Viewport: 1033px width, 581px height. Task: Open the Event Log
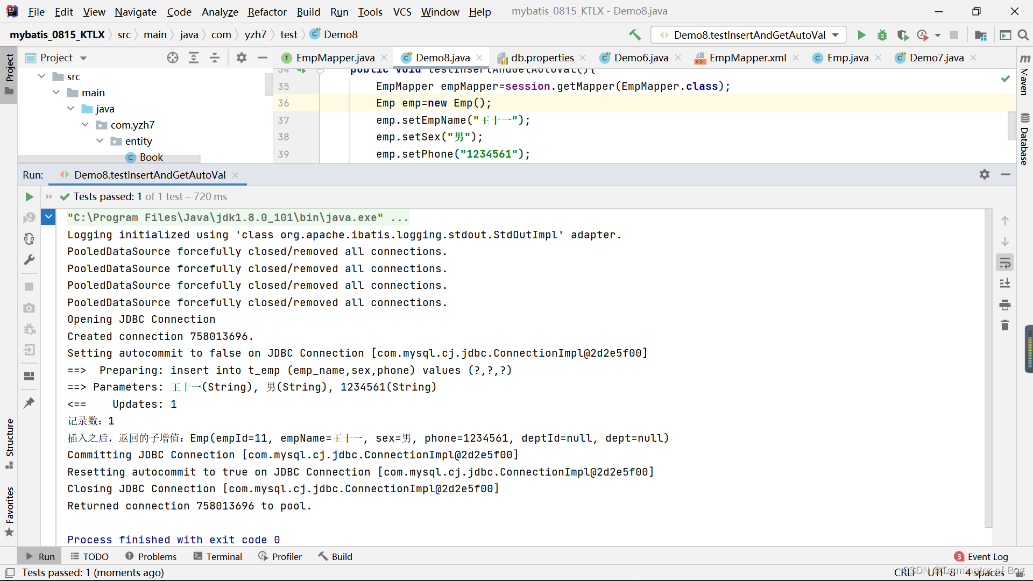coord(981,556)
